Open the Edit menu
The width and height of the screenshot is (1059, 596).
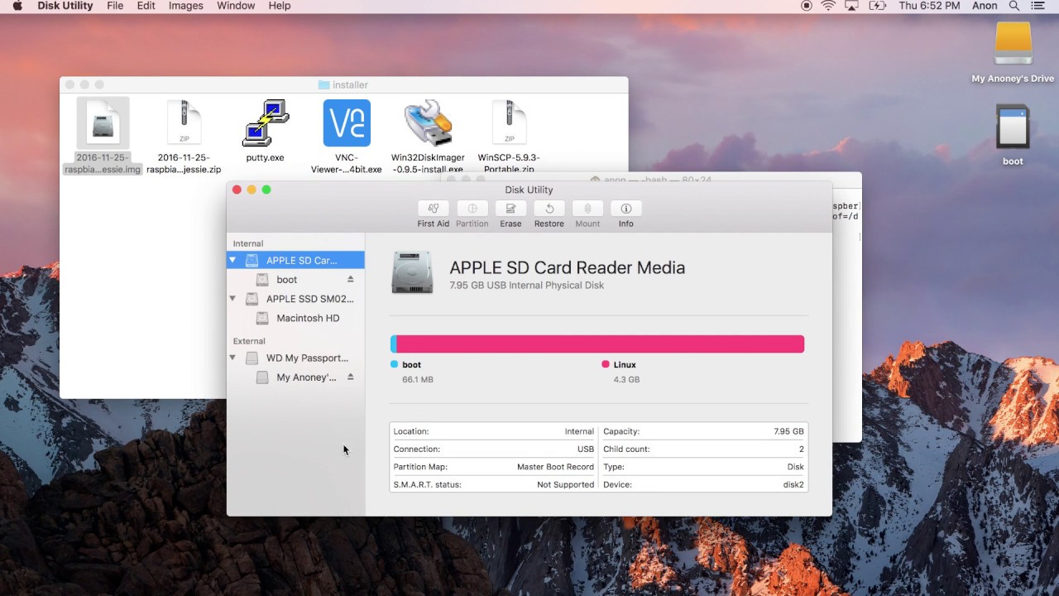point(146,6)
